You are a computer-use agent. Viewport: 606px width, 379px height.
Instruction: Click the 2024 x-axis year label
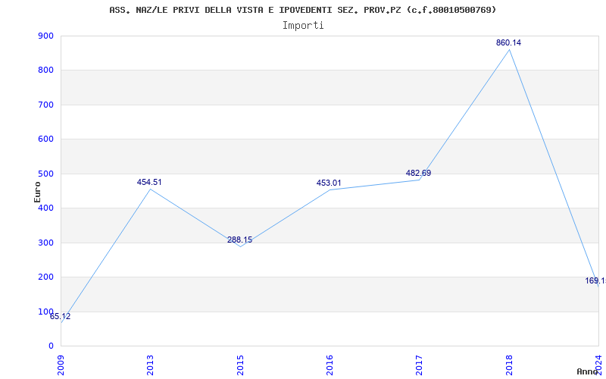tap(598, 365)
